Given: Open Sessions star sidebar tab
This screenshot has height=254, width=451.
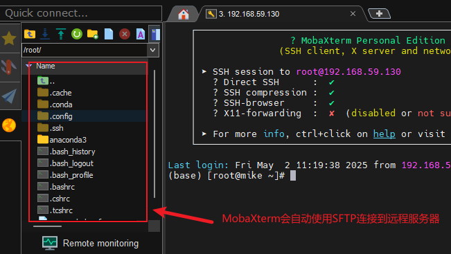Looking at the screenshot, I should click(x=9, y=38).
